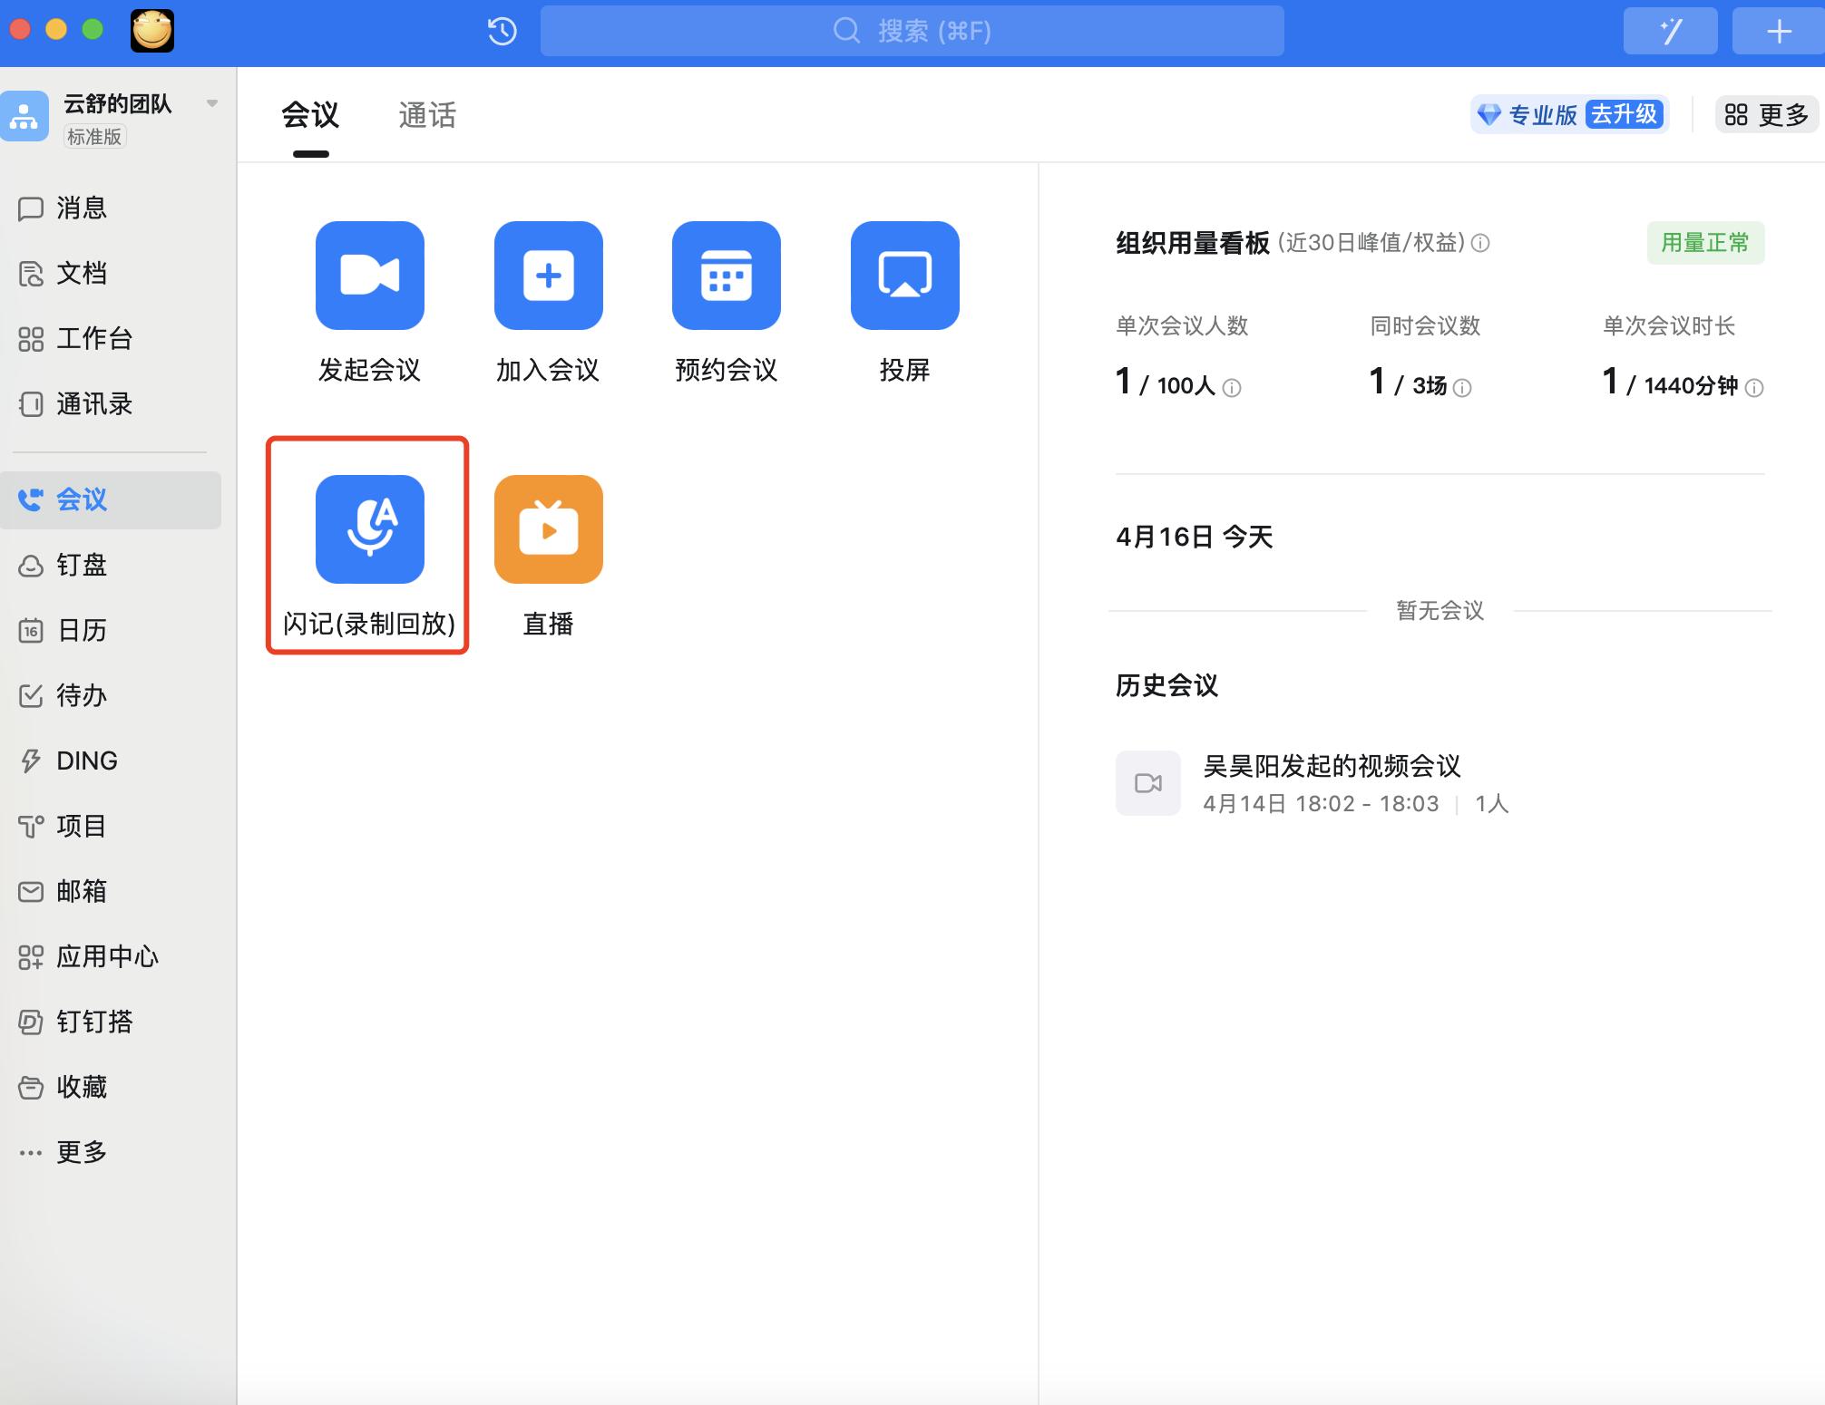Open 钉钉搭 in the sidebar
This screenshot has width=1825, height=1405.
(111, 1022)
